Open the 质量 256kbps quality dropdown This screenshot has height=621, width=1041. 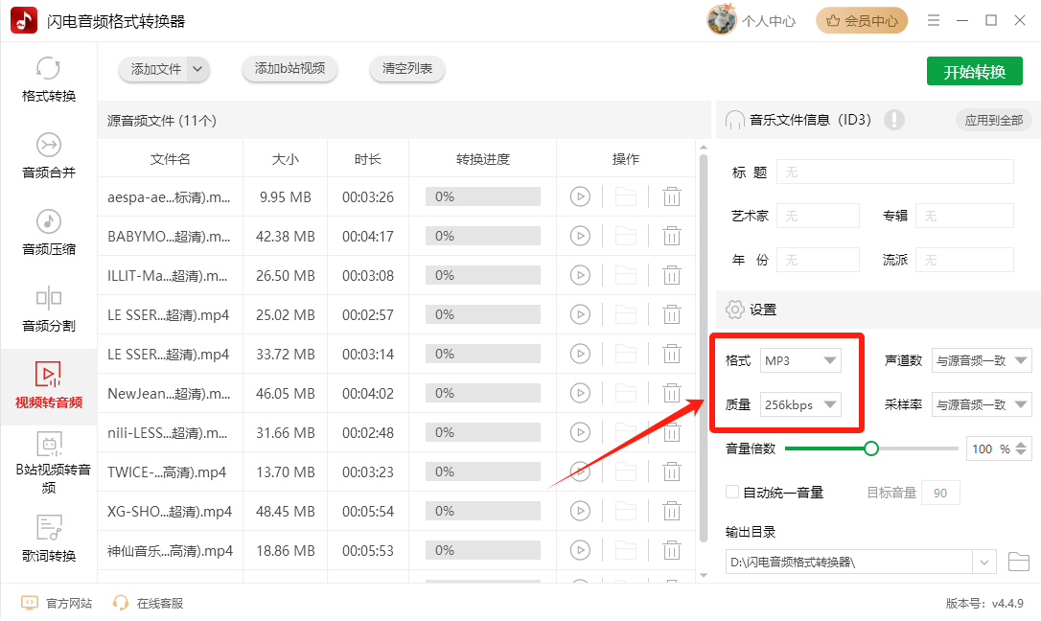coord(800,404)
